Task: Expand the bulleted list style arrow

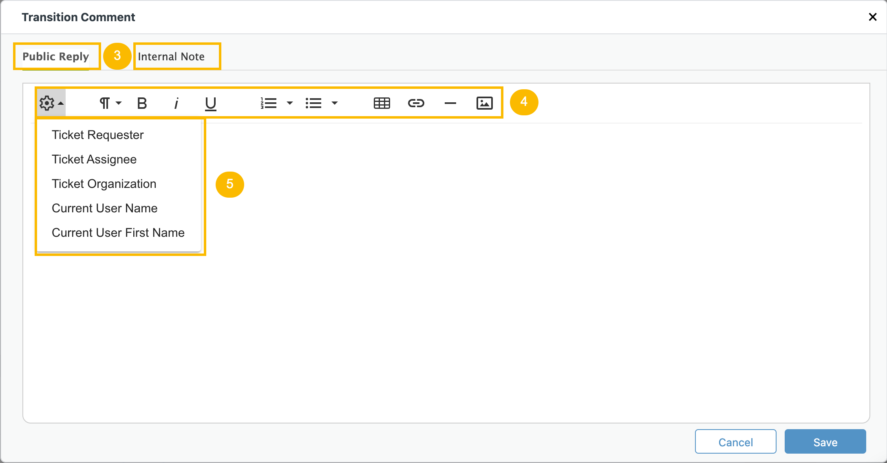Action: point(335,103)
